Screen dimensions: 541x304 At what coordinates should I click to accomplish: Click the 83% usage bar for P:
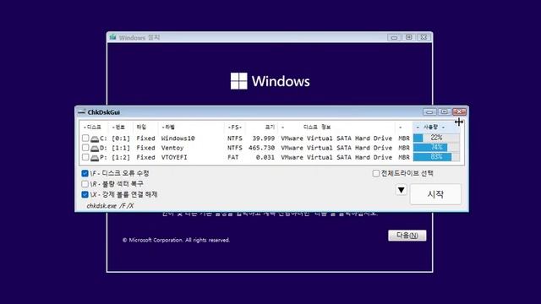click(x=436, y=157)
